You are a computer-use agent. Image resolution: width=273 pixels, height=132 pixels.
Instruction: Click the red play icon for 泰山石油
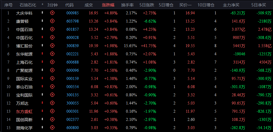point(52,86)
